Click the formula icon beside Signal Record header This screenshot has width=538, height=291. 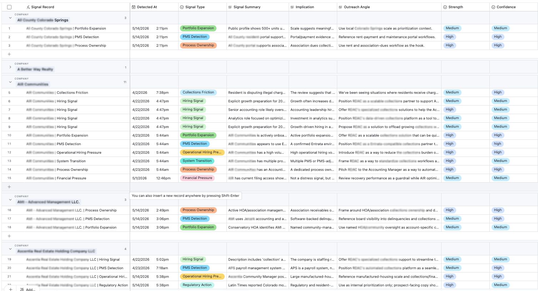pyautogui.click(x=28, y=7)
